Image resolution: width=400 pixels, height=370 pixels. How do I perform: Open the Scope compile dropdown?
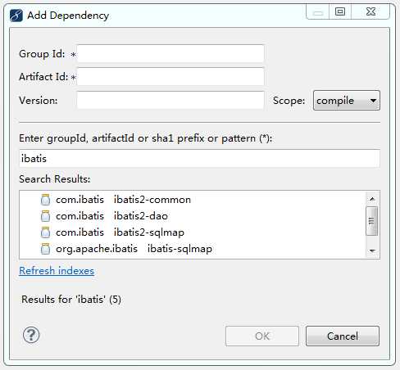[x=347, y=101]
